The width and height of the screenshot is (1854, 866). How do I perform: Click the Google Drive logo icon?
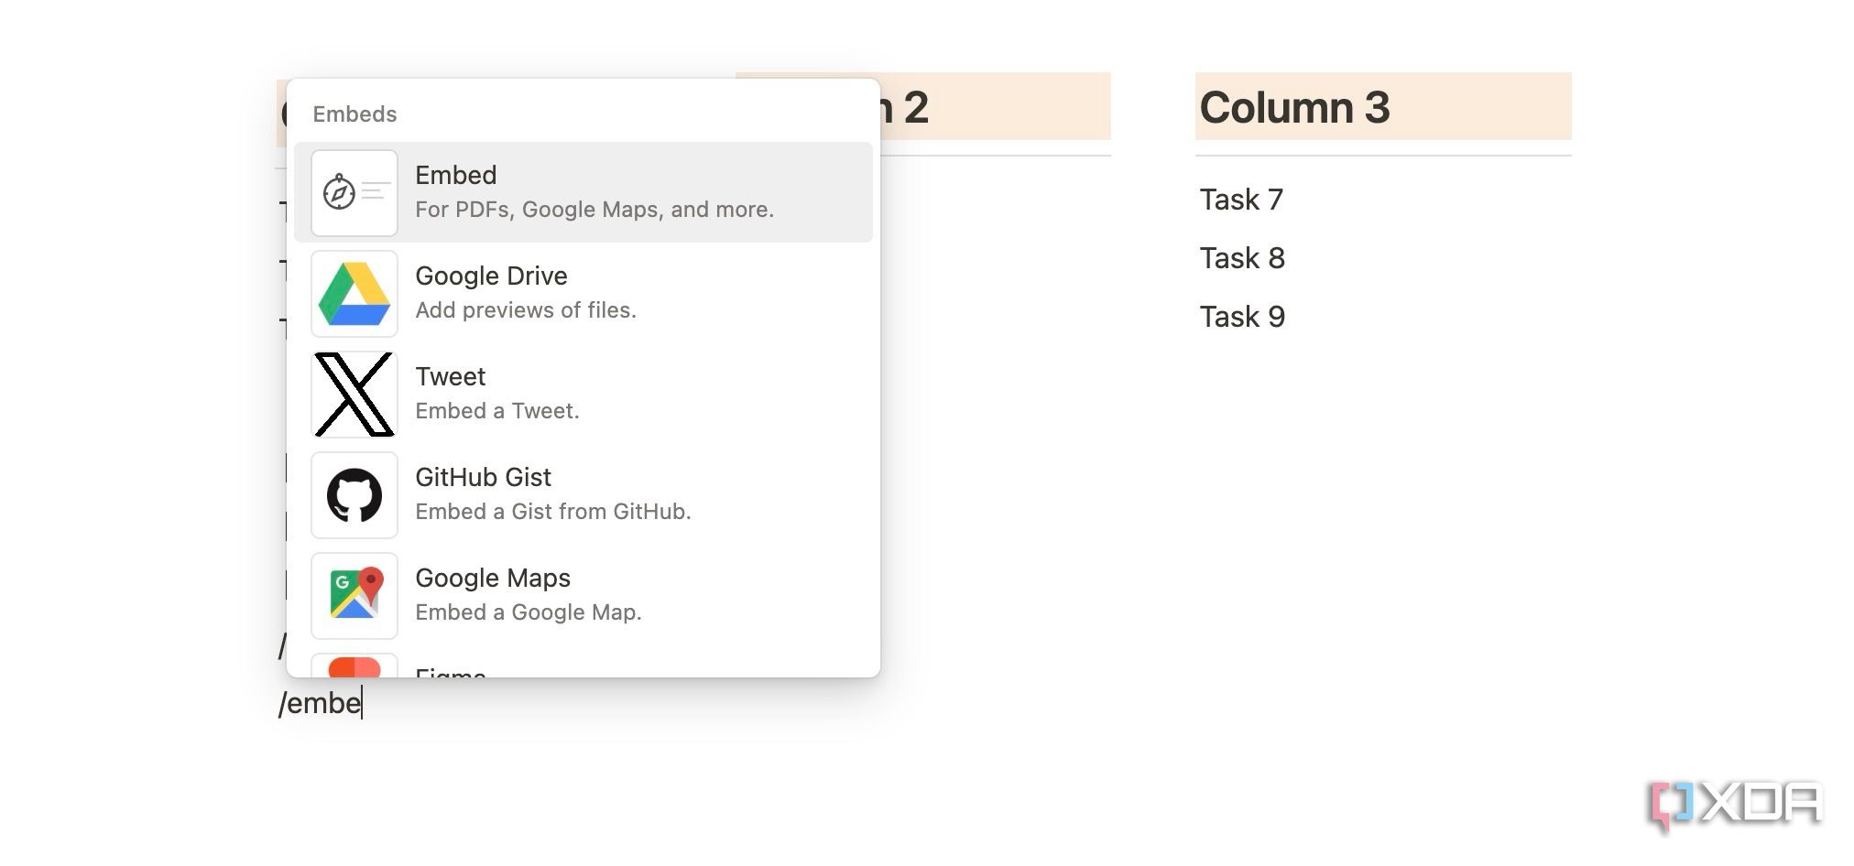click(x=354, y=294)
